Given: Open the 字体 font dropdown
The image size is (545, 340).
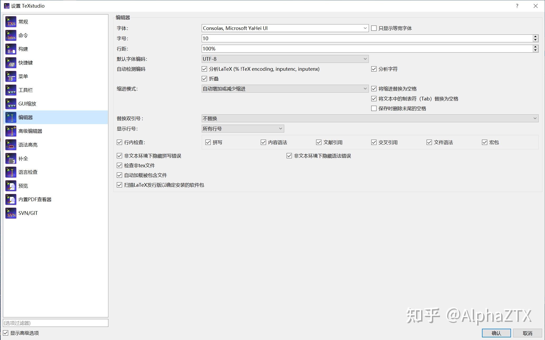Looking at the screenshot, I should 365,28.
